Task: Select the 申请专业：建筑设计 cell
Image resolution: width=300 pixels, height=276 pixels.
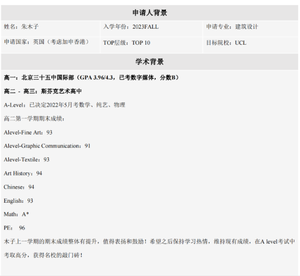Action: (232, 27)
